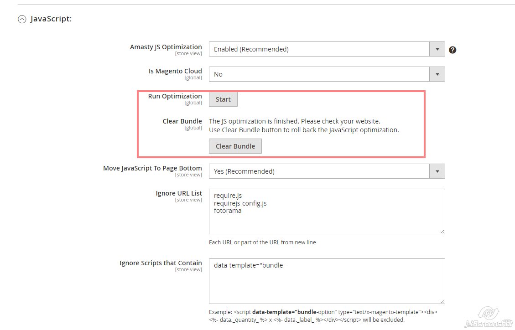Image resolution: width=515 pixels, height=330 pixels.
Task: Click the help question mark icon
Action: [x=453, y=50]
